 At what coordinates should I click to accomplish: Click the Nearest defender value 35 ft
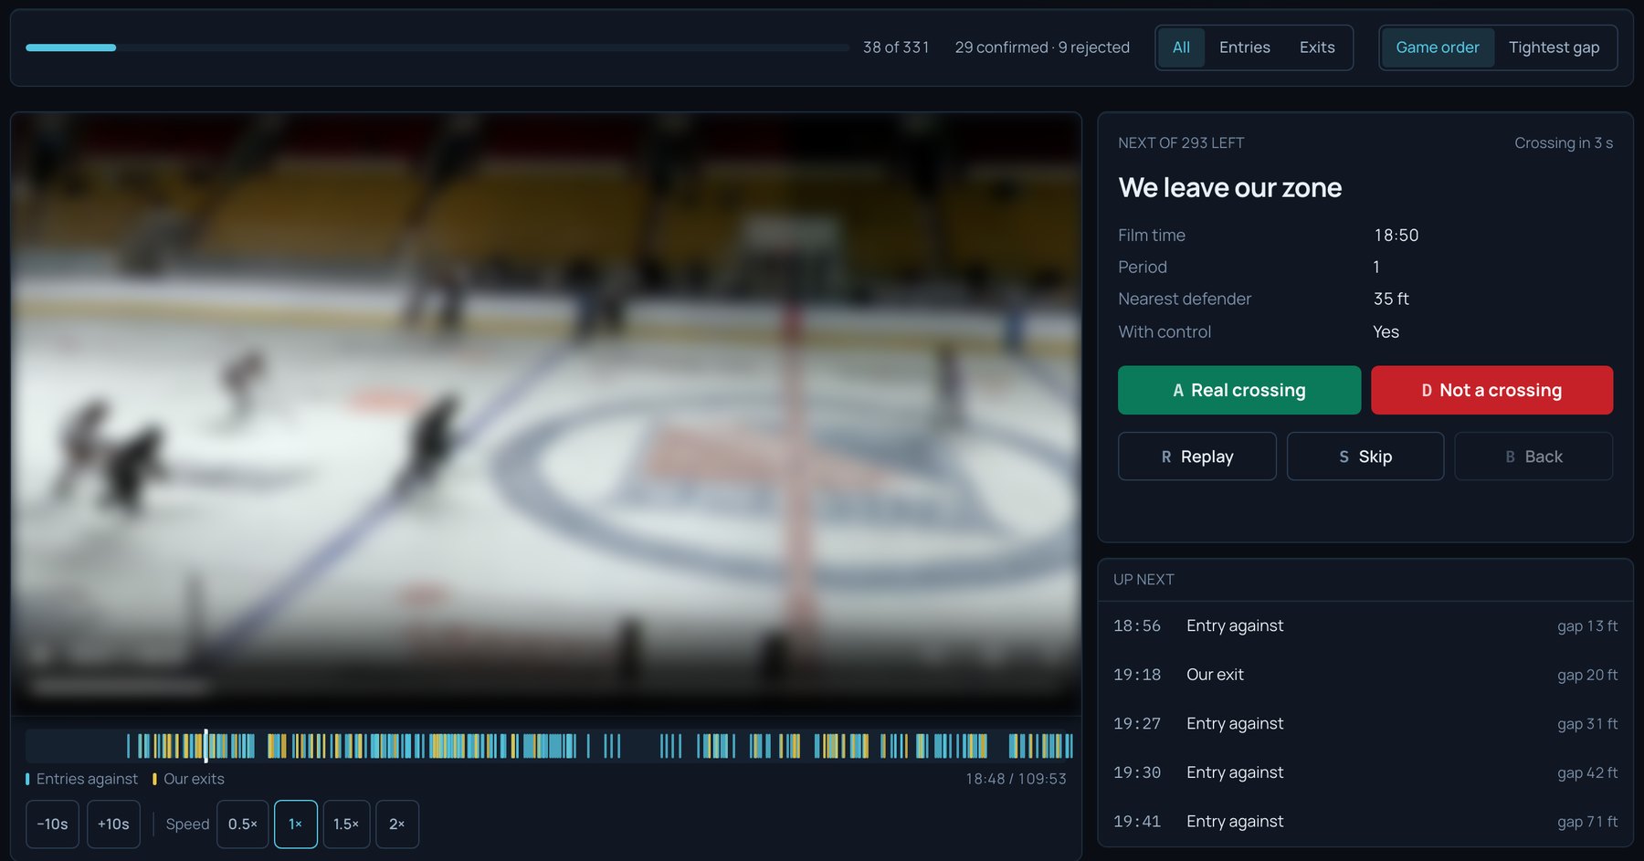pyautogui.click(x=1391, y=299)
